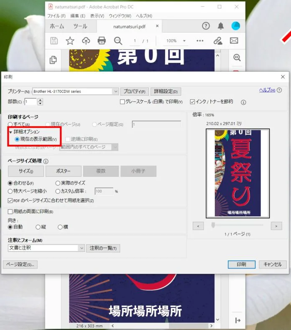Click the キャンセル button
The image size is (291, 330).
coord(273,264)
